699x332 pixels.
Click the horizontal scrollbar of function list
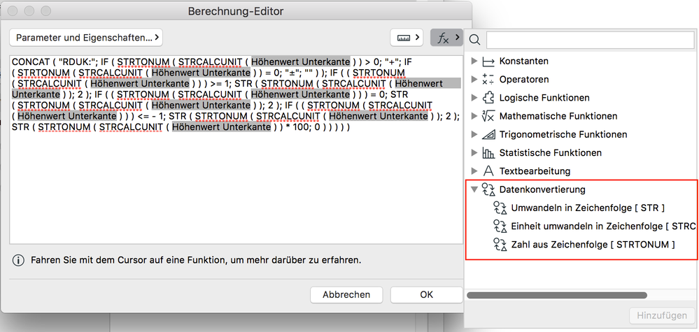tap(556, 295)
